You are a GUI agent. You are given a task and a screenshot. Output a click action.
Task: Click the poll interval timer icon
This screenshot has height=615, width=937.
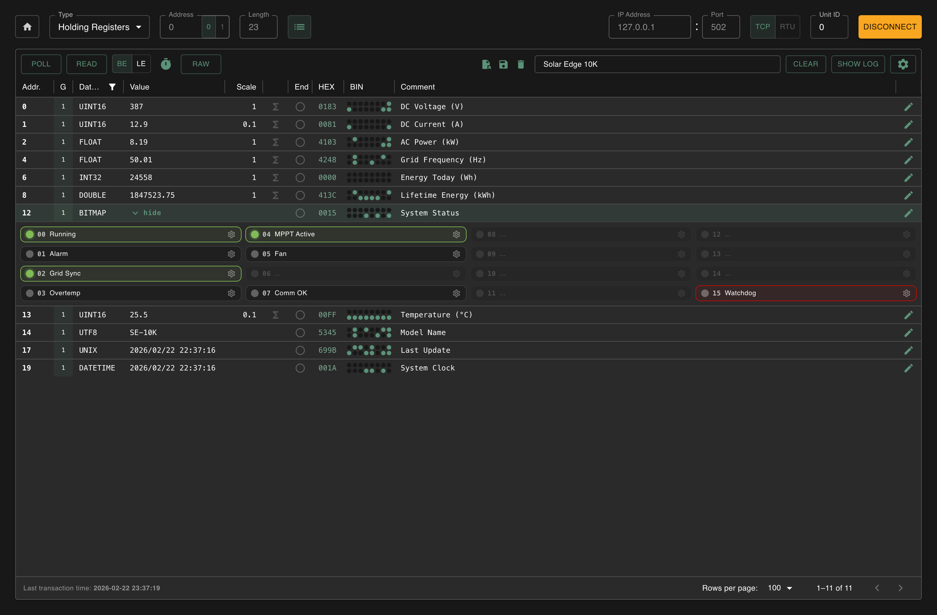tap(166, 64)
